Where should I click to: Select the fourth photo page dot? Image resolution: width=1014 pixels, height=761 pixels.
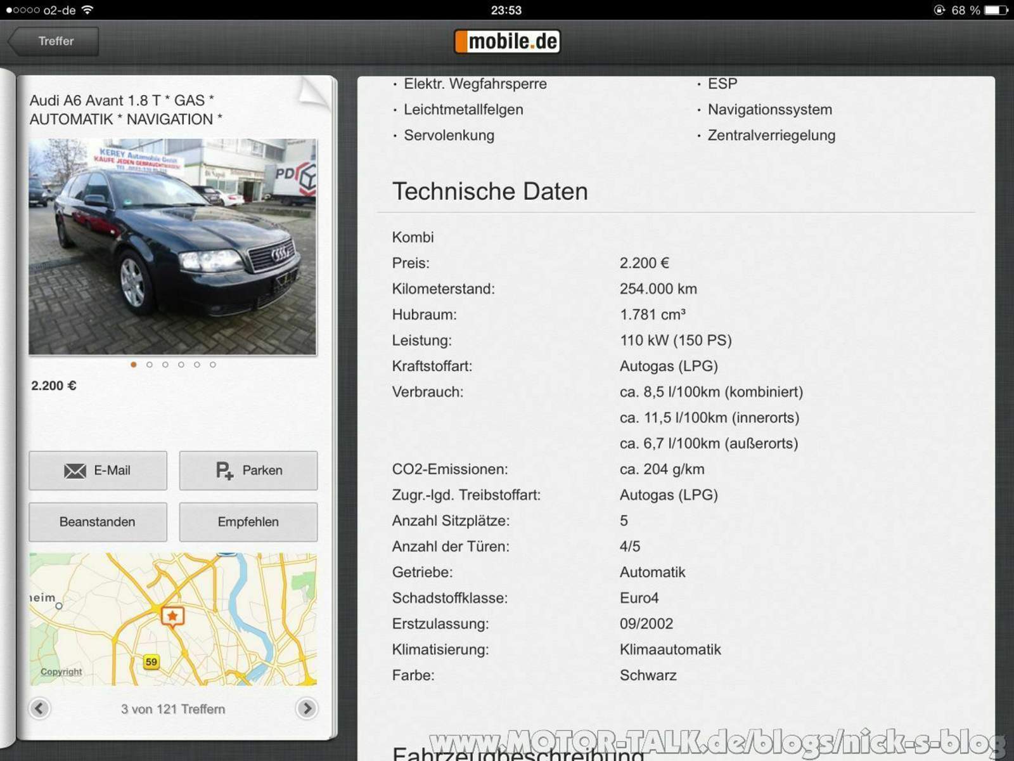[181, 365]
